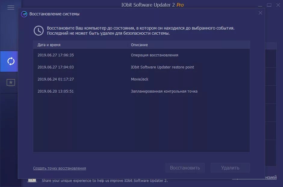The image size is (283, 187).
Task: Select the update refresh sidebar icon
Action: tap(11, 61)
